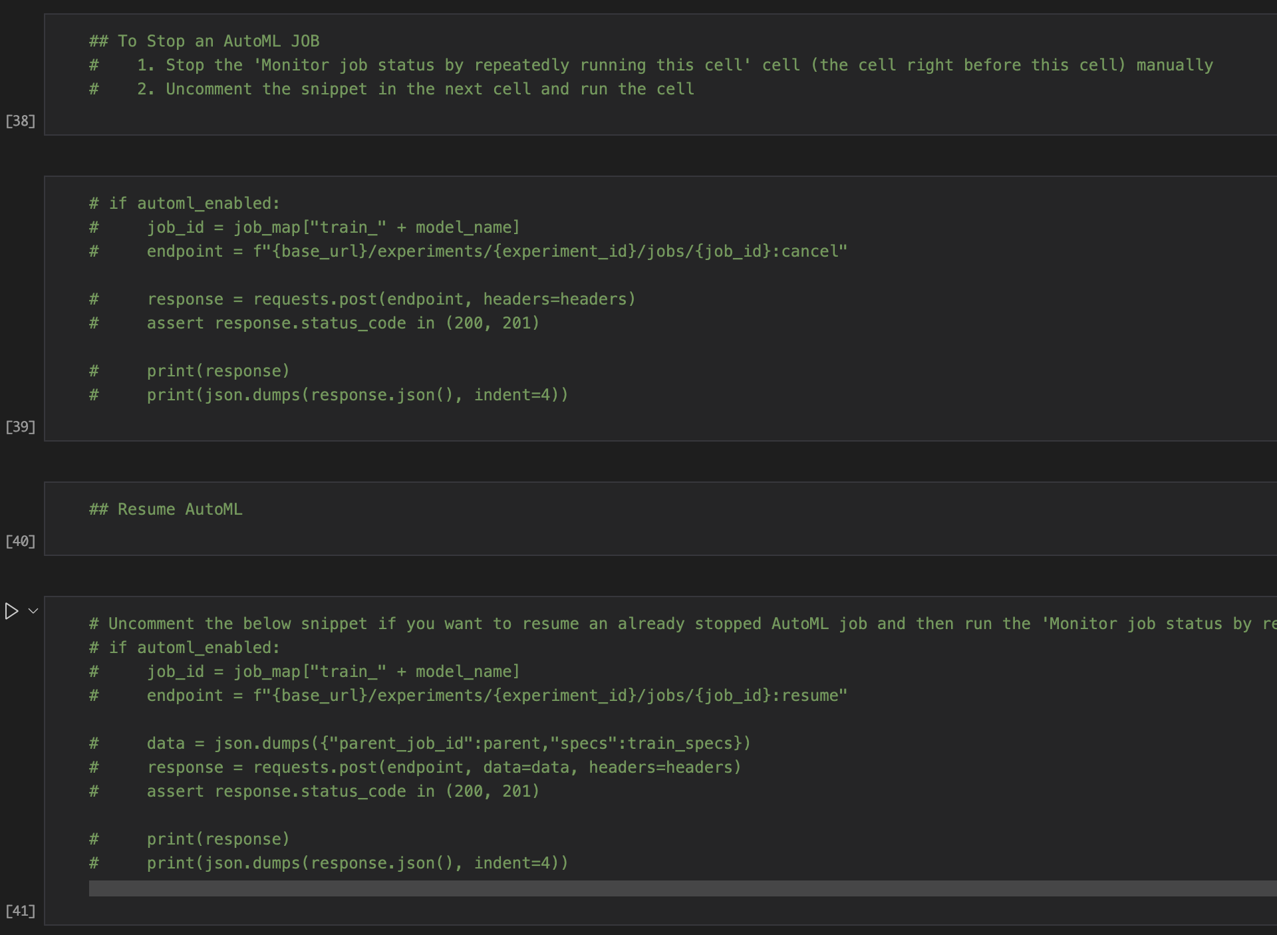This screenshot has width=1277, height=935.
Task: Open run options chevron beside play button
Action: pyautogui.click(x=33, y=611)
